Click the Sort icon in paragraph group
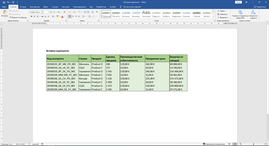 [x=93, y=12]
